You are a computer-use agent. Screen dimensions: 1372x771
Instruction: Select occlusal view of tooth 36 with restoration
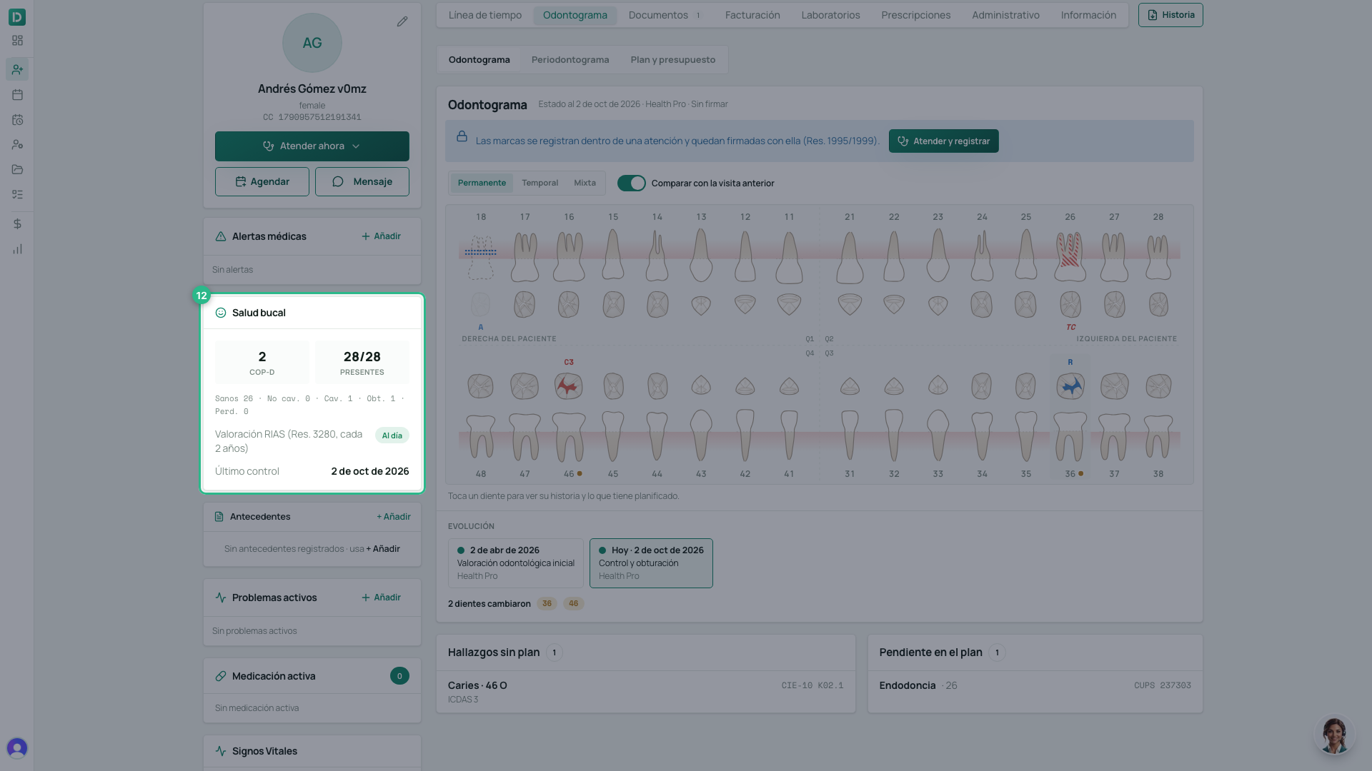coord(1070,386)
